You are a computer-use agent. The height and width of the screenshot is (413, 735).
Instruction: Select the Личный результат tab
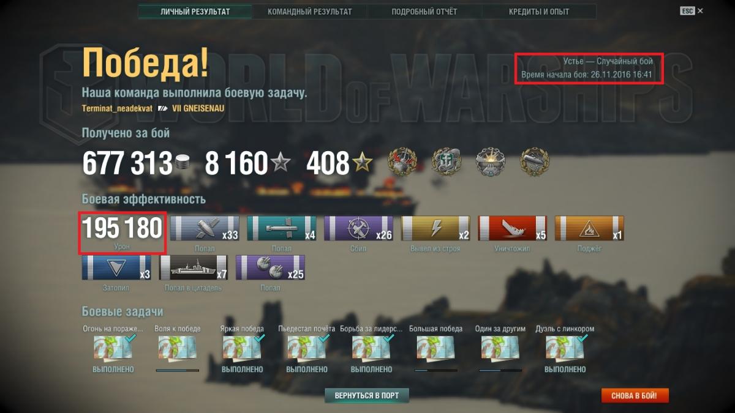pyautogui.click(x=195, y=12)
